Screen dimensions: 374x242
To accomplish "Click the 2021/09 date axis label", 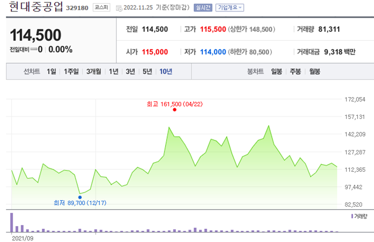I will [x=23, y=238].
